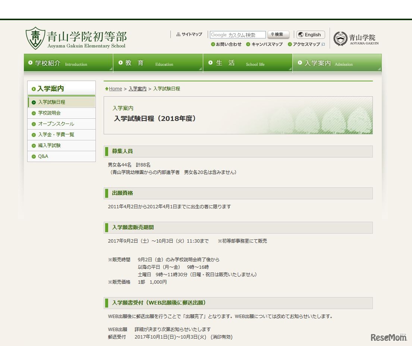Open the 教育 Education menu
The height and width of the screenshot is (346, 412).
point(158,63)
